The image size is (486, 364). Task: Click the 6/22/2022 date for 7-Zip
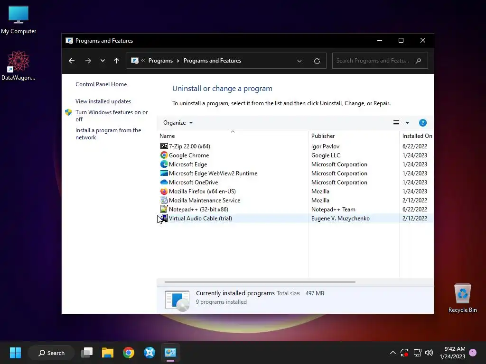point(414,146)
